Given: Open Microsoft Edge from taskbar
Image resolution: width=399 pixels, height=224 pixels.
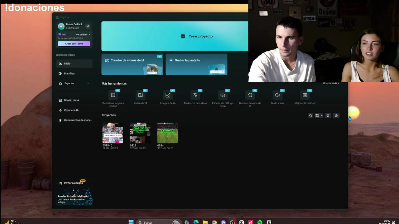Looking at the screenshot, I should pos(196,222).
